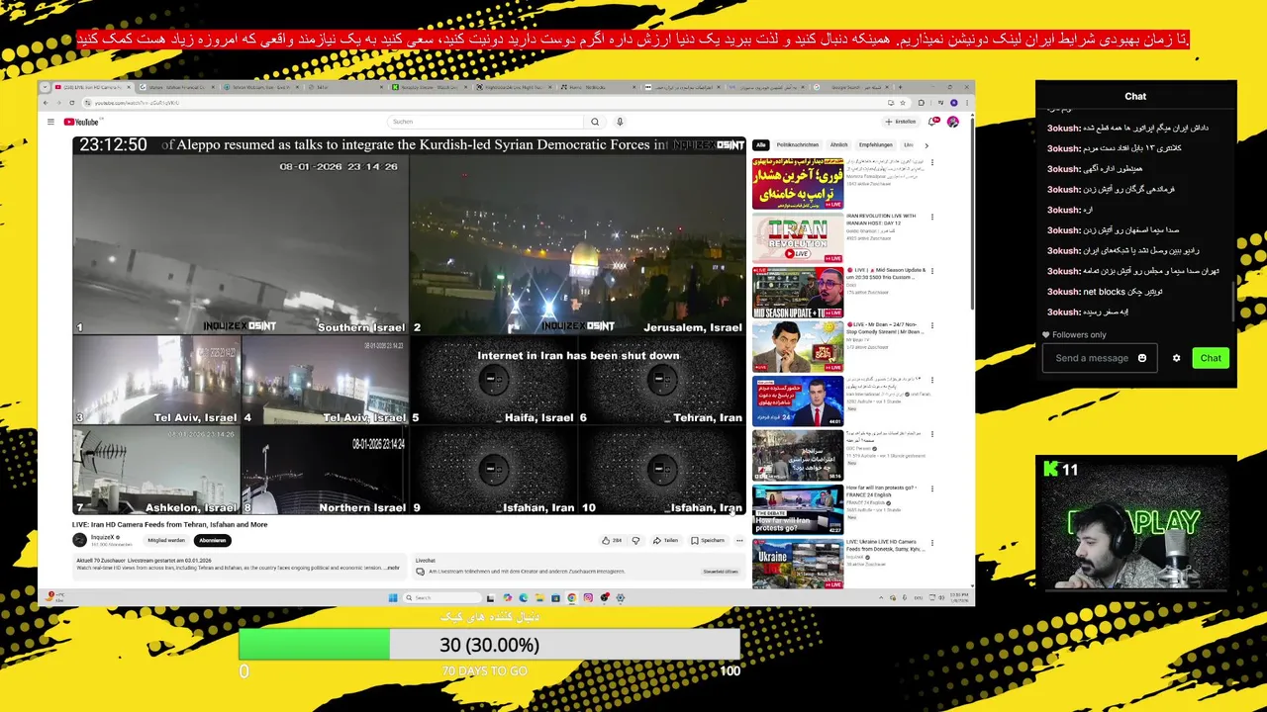Open the video's more actions ellipsis
The image size is (1267, 712).
[739, 541]
